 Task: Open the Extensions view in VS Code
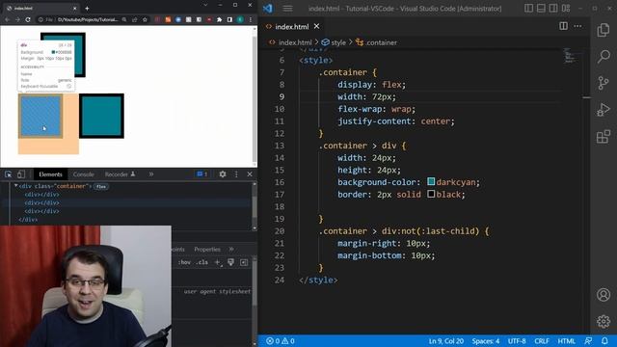(x=604, y=137)
